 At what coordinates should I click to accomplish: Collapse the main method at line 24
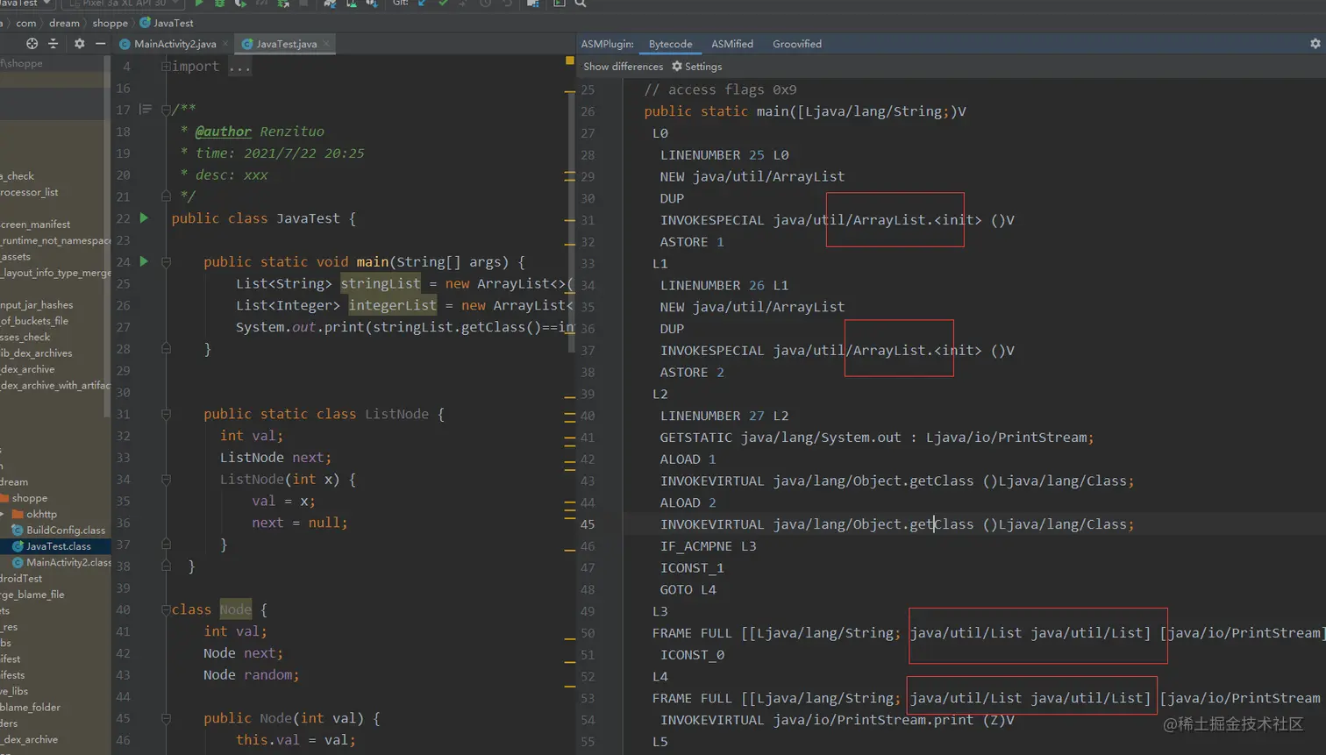coord(166,262)
